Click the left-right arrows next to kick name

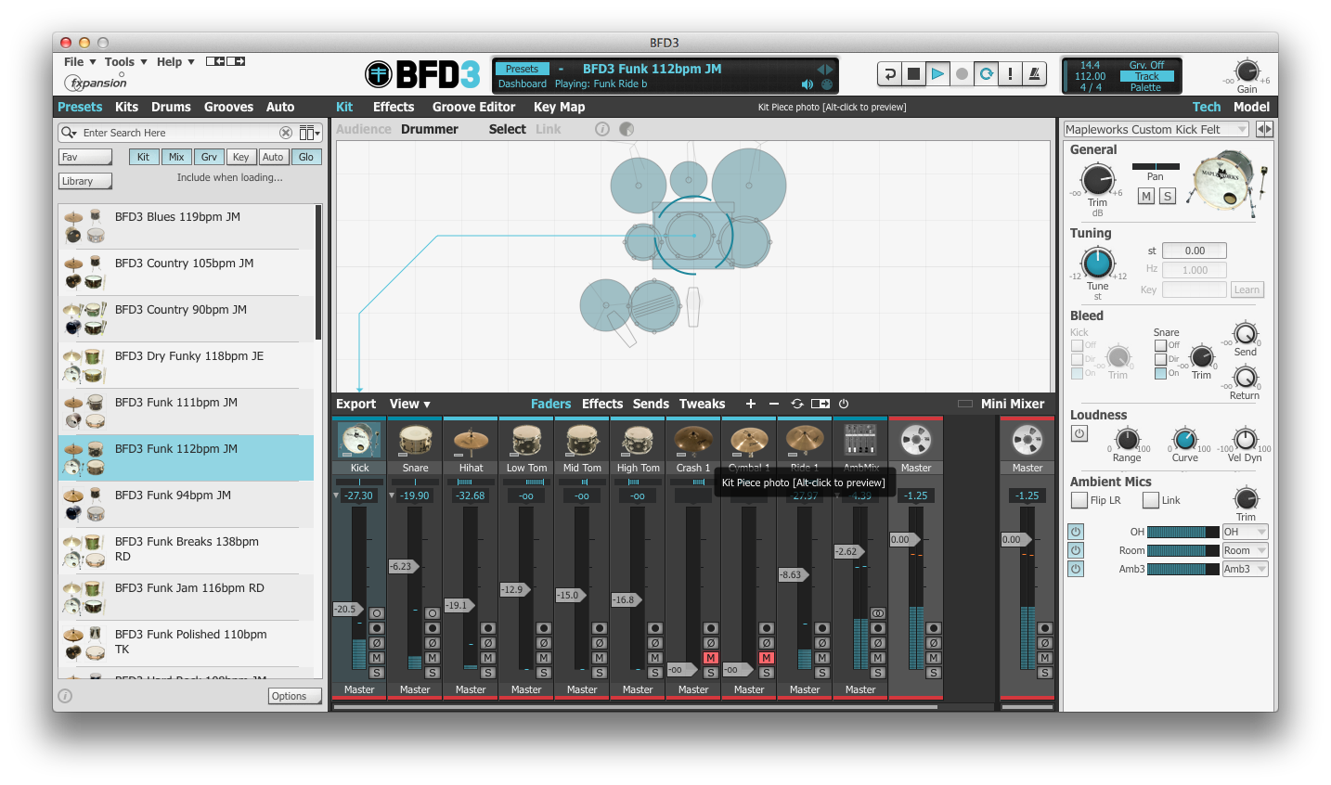click(1264, 129)
